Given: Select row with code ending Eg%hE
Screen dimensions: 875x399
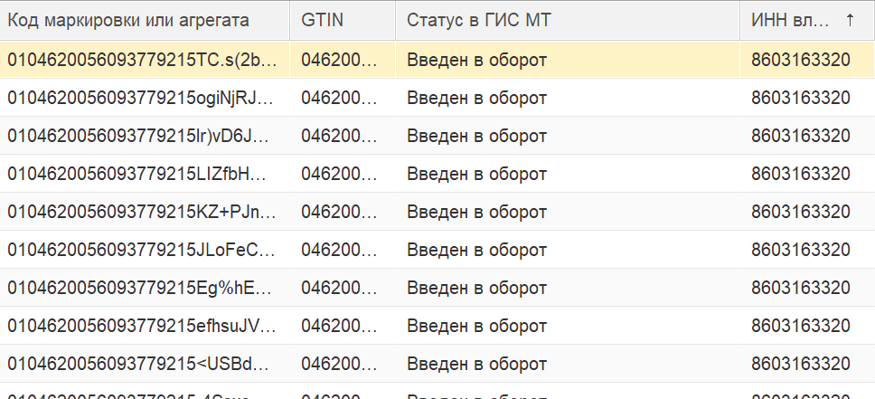Looking at the screenshot, I should (437, 288).
